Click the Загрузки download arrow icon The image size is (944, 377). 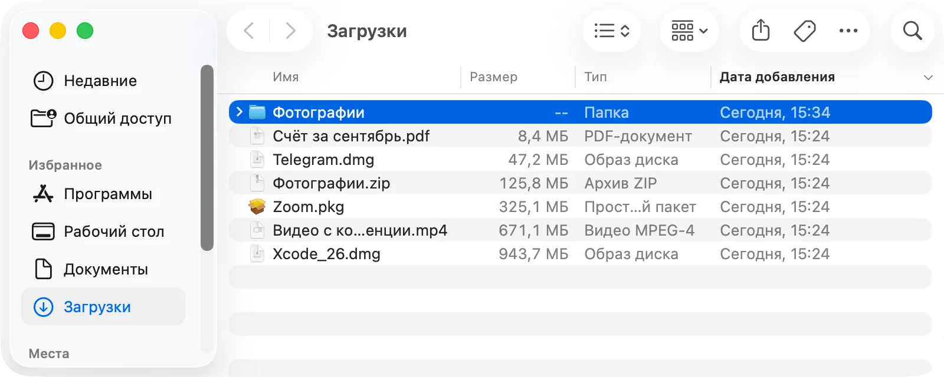(x=43, y=307)
